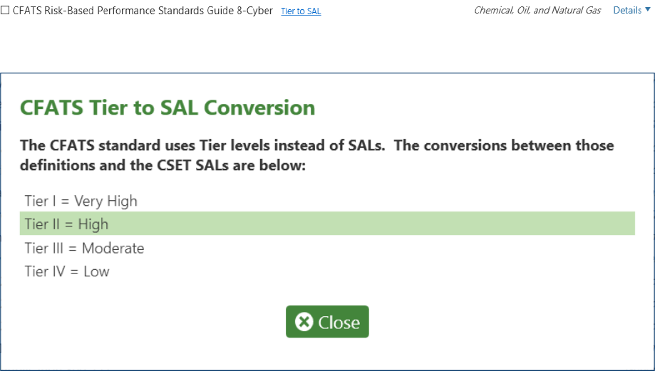Click the Chemical, Oil, and Natural Gas label
This screenshot has width=655, height=371.
537,11
